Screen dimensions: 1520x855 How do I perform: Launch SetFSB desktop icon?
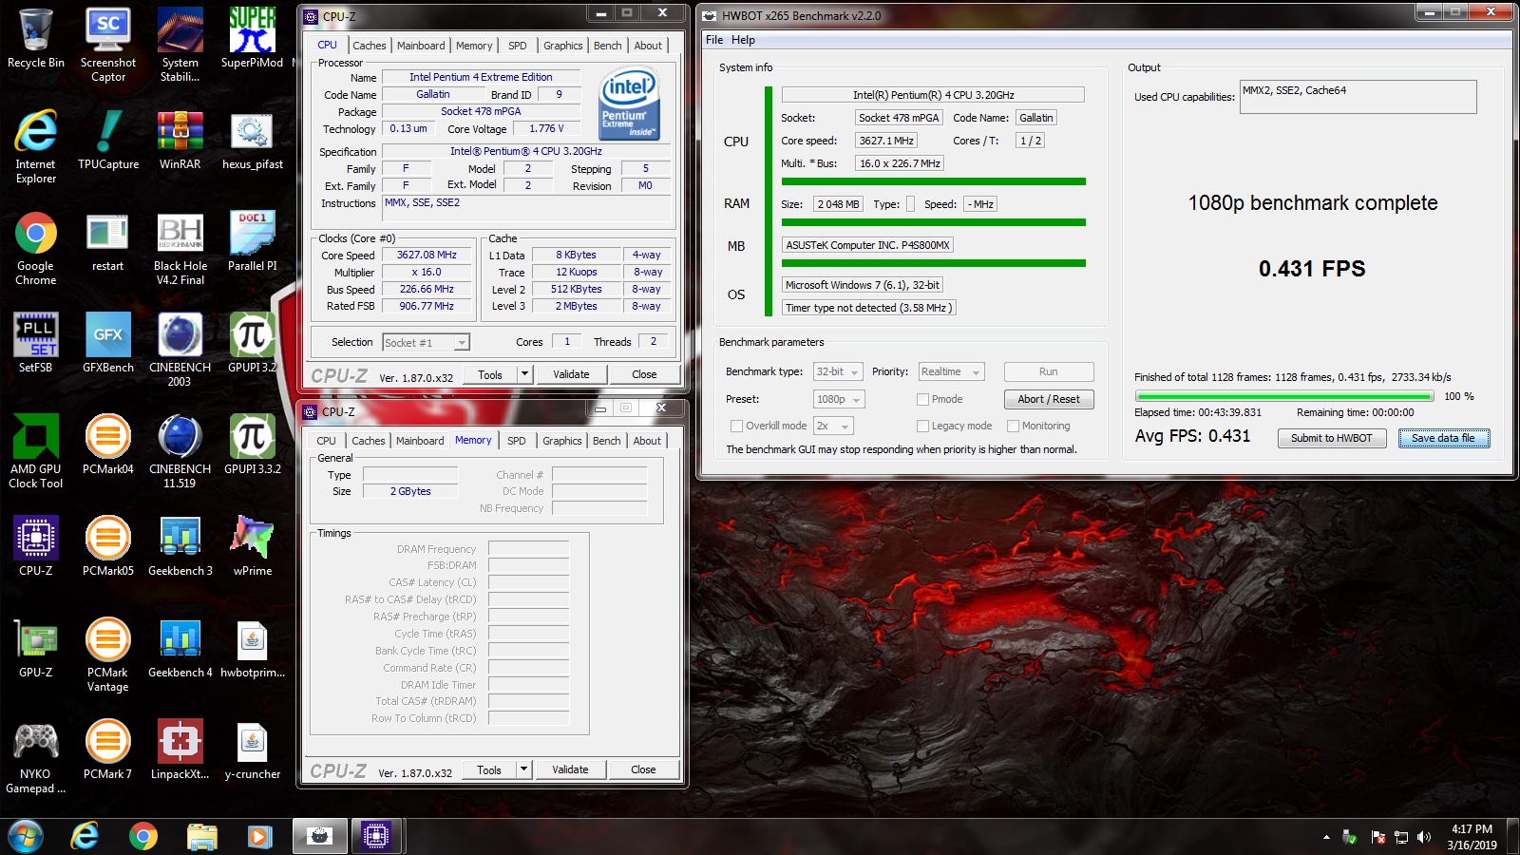coord(36,344)
